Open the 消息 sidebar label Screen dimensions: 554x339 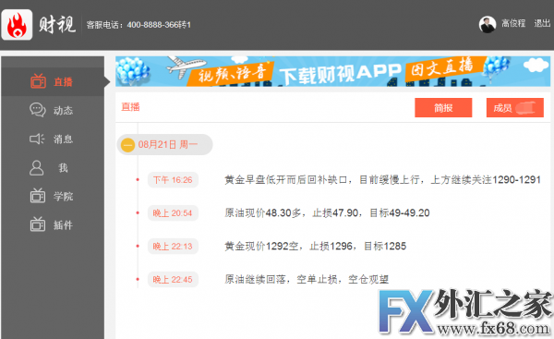(x=63, y=139)
